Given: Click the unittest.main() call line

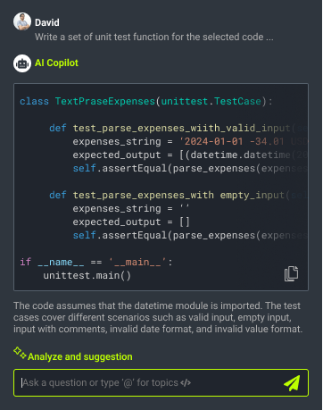Looking at the screenshot, I should coord(87,275).
